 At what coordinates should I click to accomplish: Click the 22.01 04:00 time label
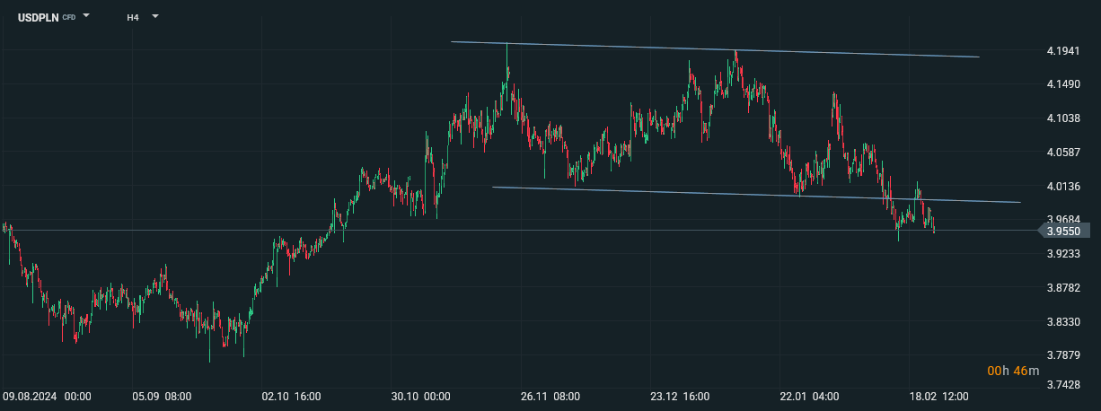tap(809, 396)
